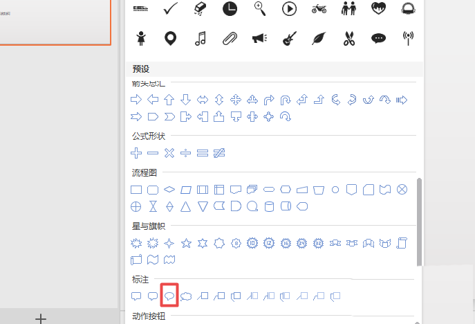The width and height of the screenshot is (475, 324).
Task: Pick the U-turn arrow shape
Action: (286, 100)
